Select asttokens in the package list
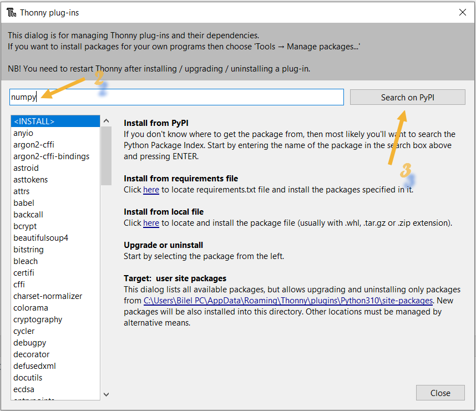This screenshot has width=476, height=411. [55, 179]
